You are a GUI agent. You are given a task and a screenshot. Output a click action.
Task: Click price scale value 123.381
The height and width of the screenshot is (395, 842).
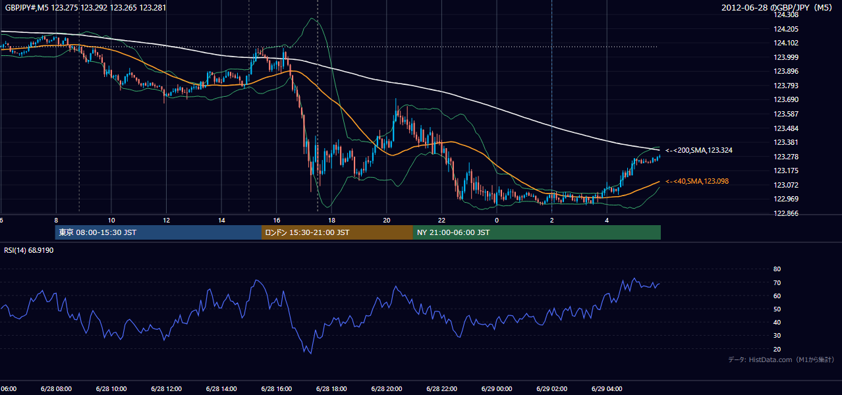click(787, 142)
